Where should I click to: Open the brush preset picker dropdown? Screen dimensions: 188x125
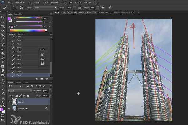pos(17,7)
